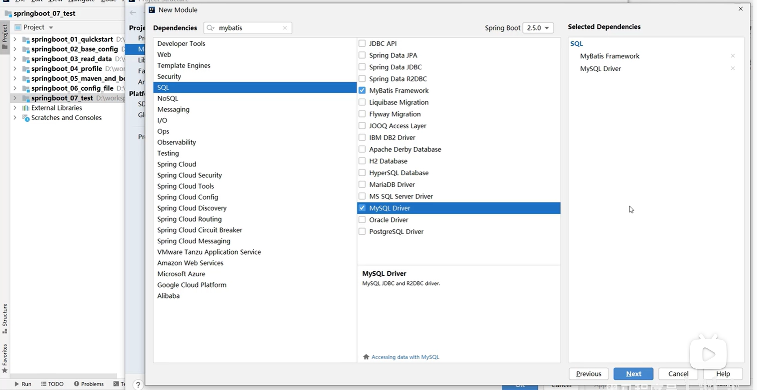Select the Developer Tools category

tap(255, 43)
